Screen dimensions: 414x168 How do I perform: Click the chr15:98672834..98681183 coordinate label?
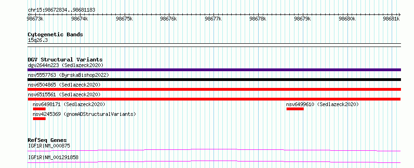[x=61, y=10]
